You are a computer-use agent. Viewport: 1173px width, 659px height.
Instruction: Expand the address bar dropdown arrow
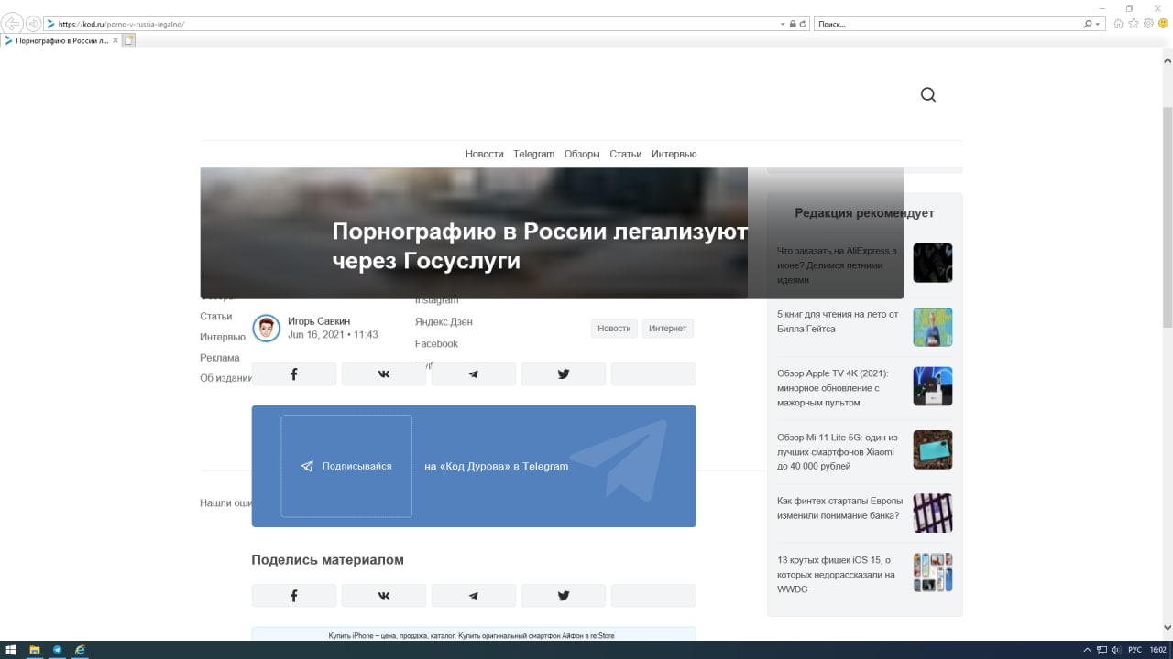(784, 24)
